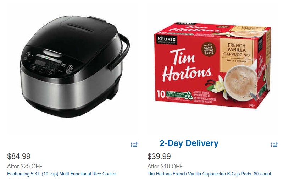Open the black rice cooker product image
Screen dimensions: 283x179
pyautogui.click(x=74, y=66)
